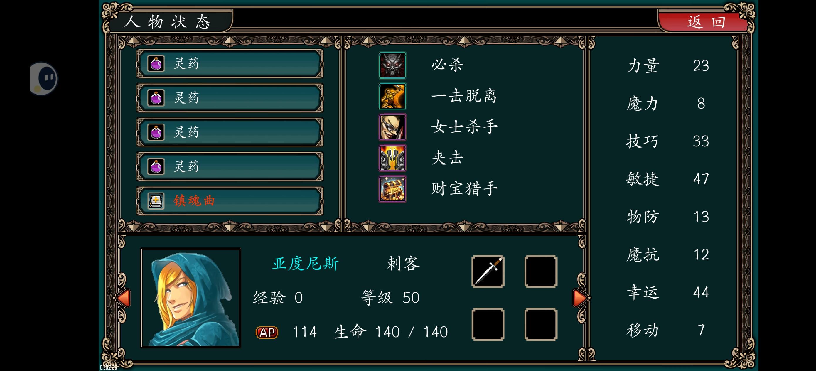Select the equipped dagger weapon slot
This screenshot has width=816, height=371.
488,271
